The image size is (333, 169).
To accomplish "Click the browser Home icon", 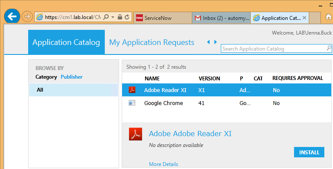I will point(328,17).
